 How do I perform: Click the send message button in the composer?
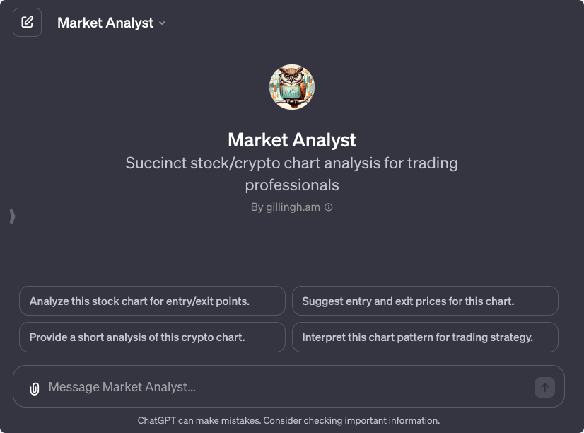[x=544, y=387]
